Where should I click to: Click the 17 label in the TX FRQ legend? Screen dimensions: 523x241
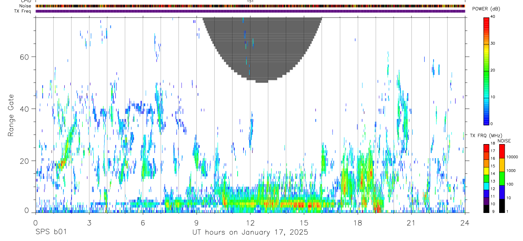[x=493, y=151]
